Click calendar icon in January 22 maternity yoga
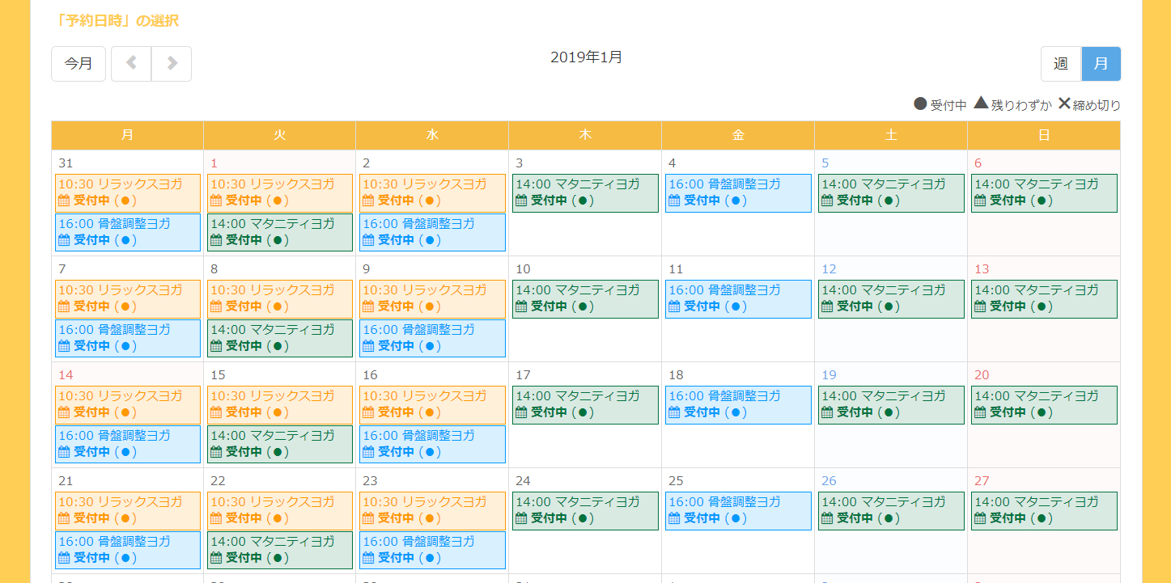The image size is (1171, 583). (216, 558)
